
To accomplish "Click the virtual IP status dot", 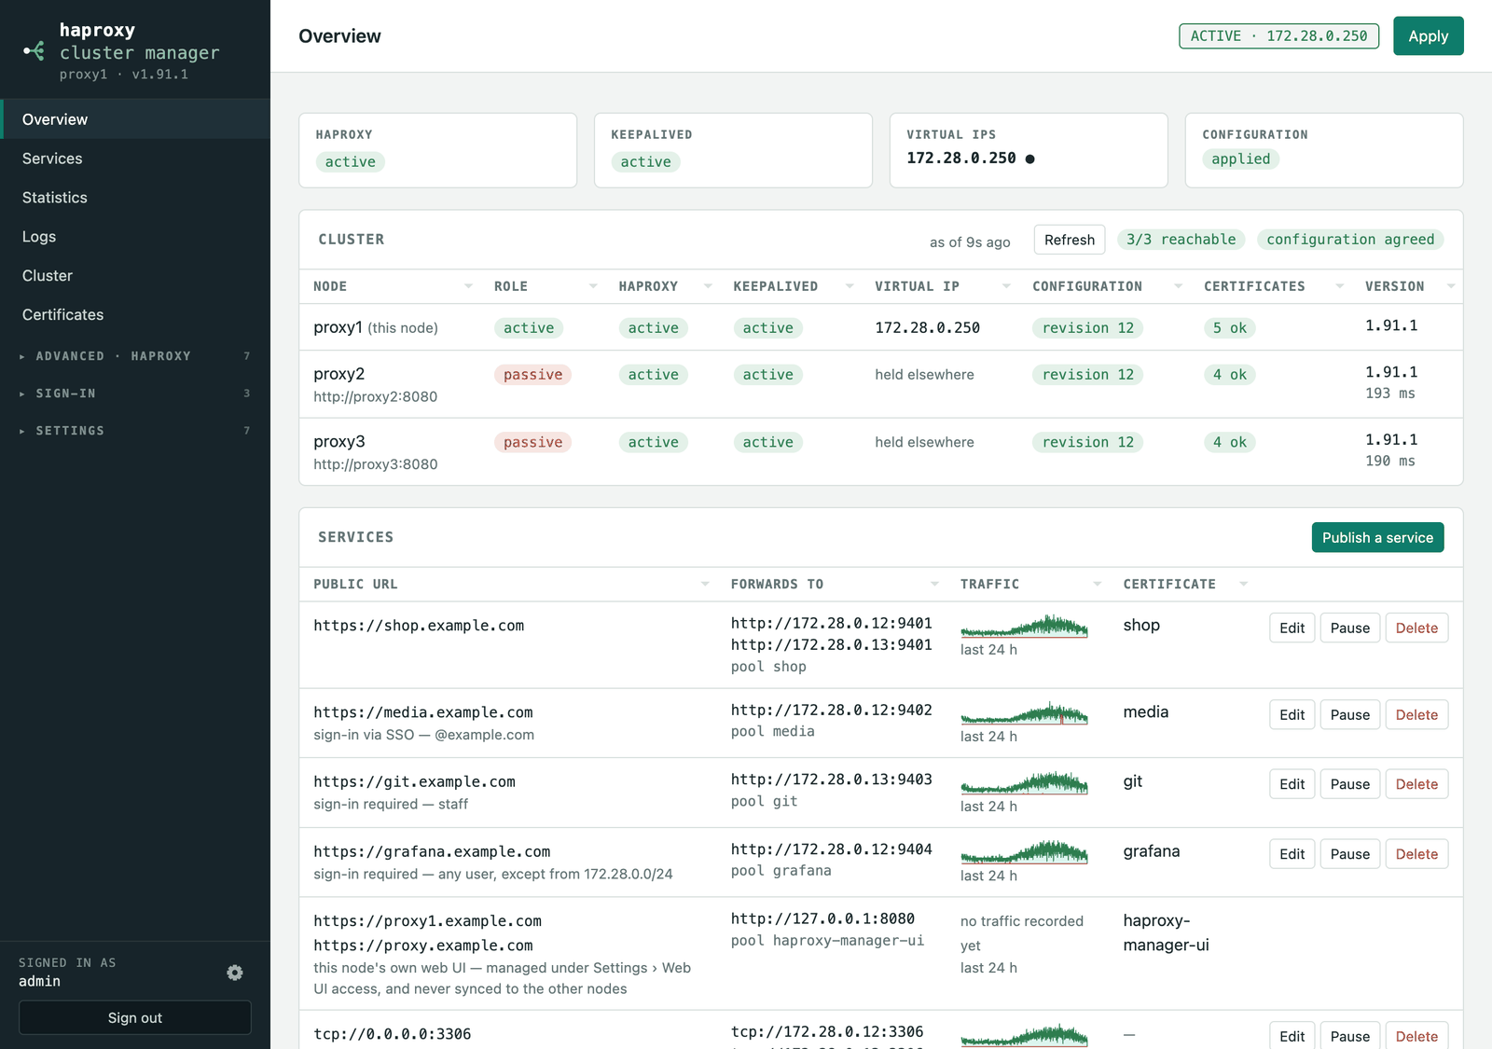I will pos(1029,159).
